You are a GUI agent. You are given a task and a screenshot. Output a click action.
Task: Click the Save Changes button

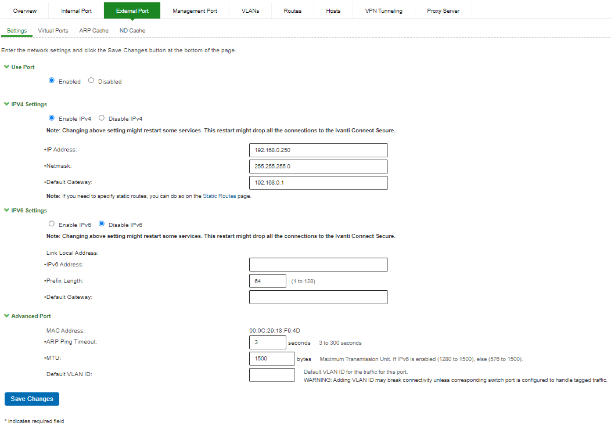(x=32, y=399)
